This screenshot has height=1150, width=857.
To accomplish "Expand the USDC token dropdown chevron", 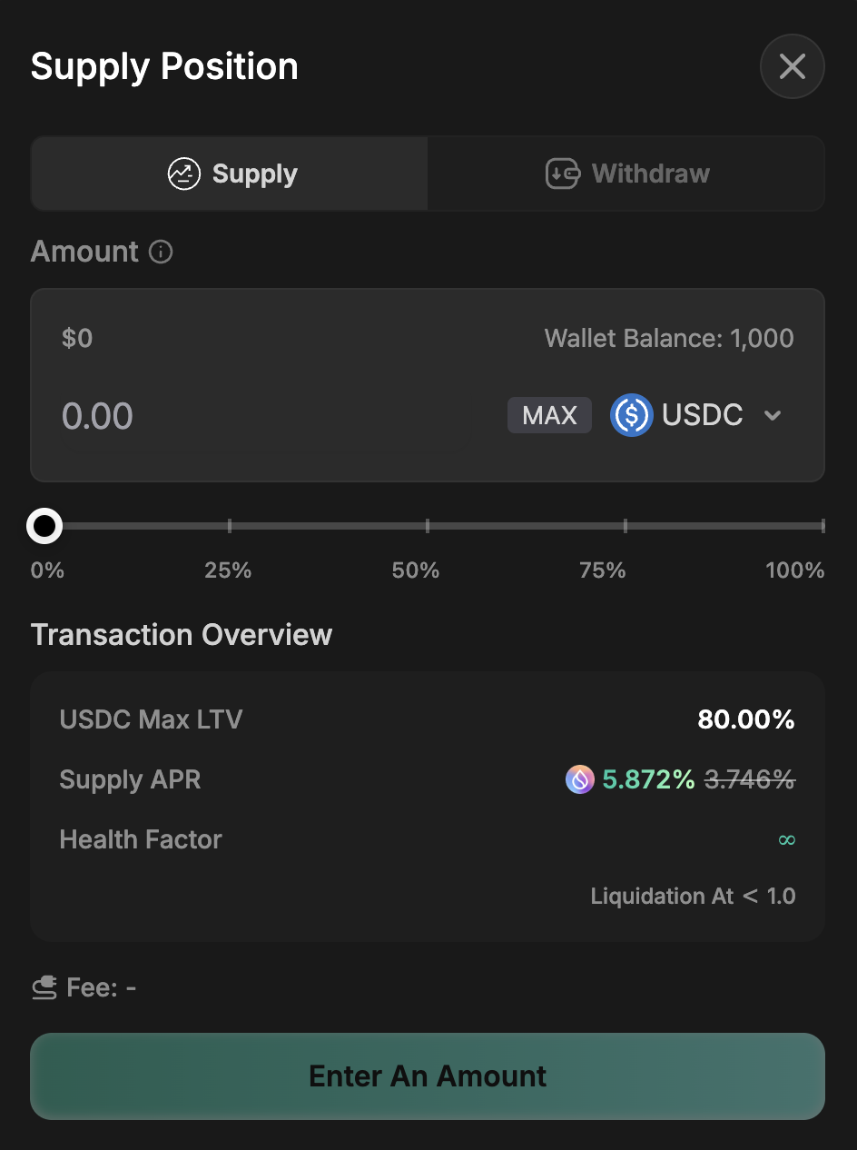I will (773, 416).
